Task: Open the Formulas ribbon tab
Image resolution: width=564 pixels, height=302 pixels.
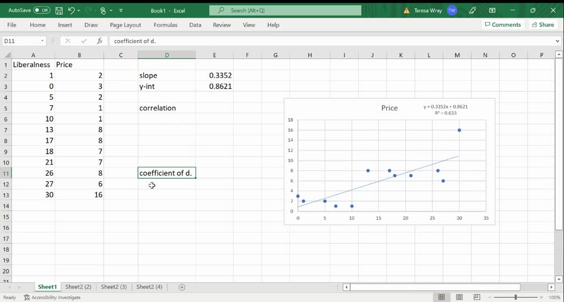Action: point(165,25)
